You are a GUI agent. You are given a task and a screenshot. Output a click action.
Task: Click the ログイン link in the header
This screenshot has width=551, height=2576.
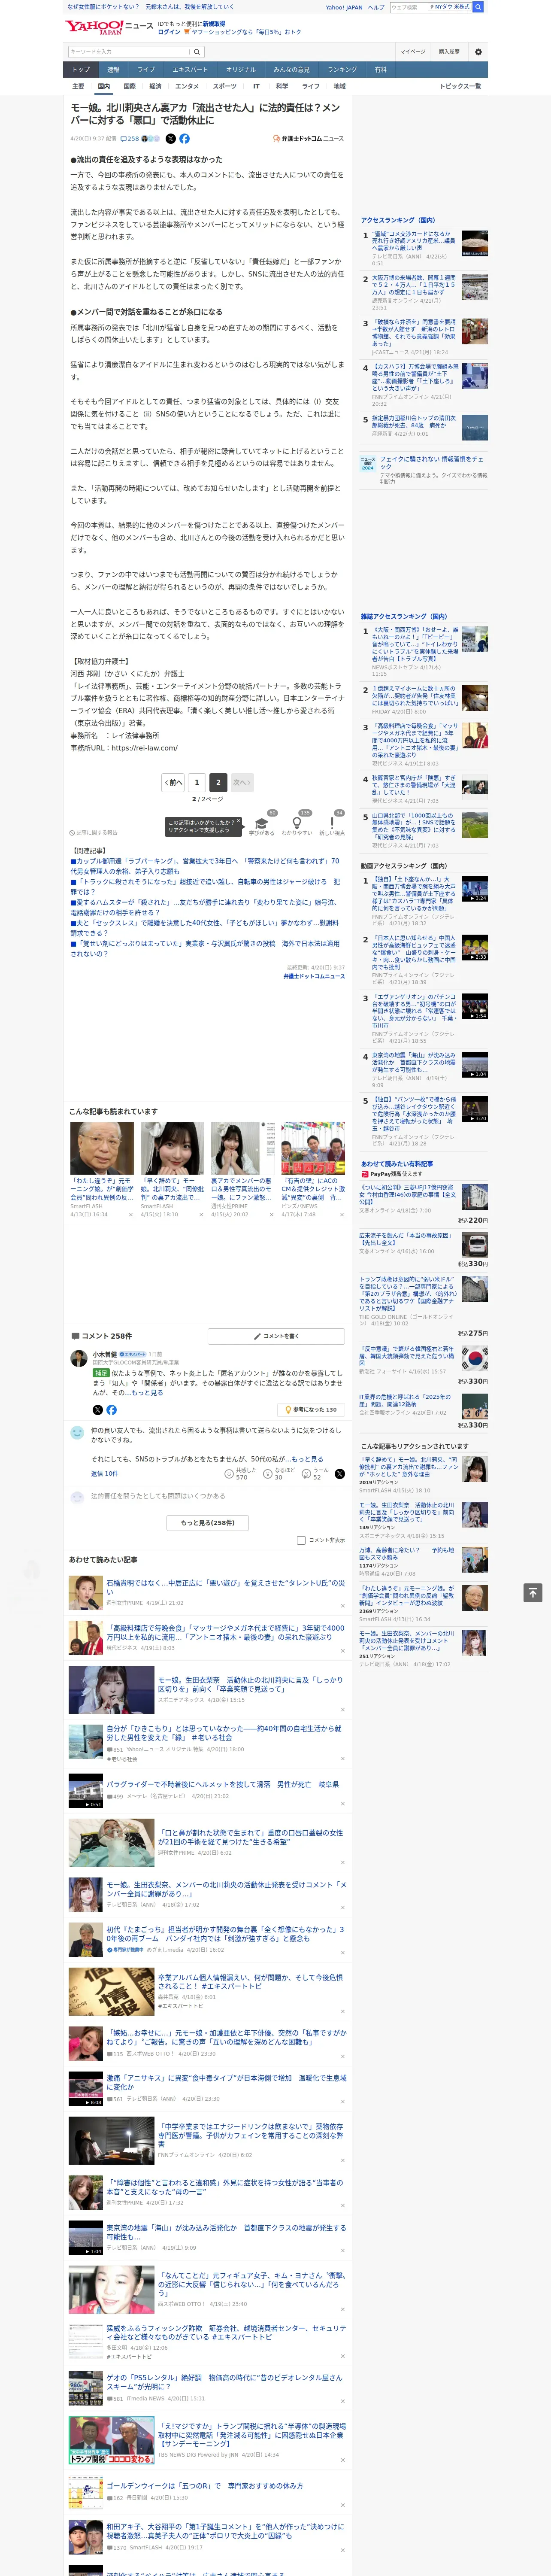coord(169,32)
